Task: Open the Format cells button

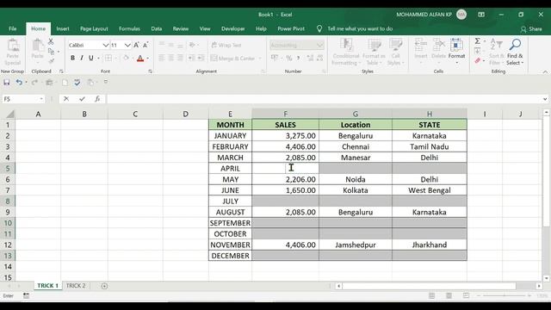Action: pos(456,52)
